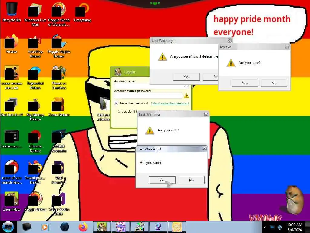The height and width of the screenshot is (233, 310).
Task: Select the 'some russian ran a rat' icon
Action: (12, 78)
